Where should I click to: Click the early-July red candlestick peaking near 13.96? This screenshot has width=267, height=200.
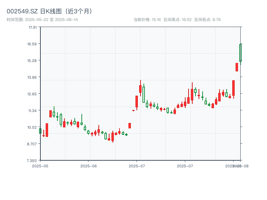pyautogui.click(x=140, y=89)
